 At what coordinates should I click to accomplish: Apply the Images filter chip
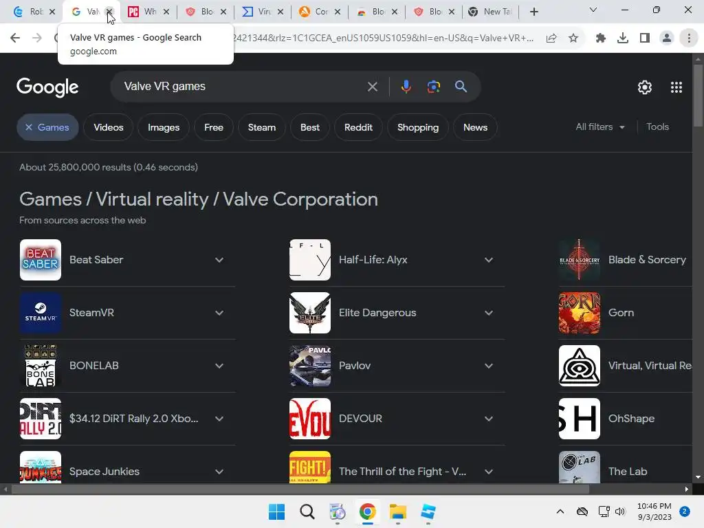(x=164, y=127)
